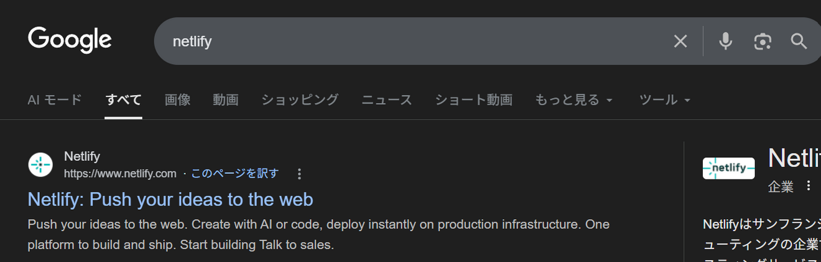Switch to ショッピング tab
The width and height of the screenshot is (821, 262).
pyautogui.click(x=300, y=99)
